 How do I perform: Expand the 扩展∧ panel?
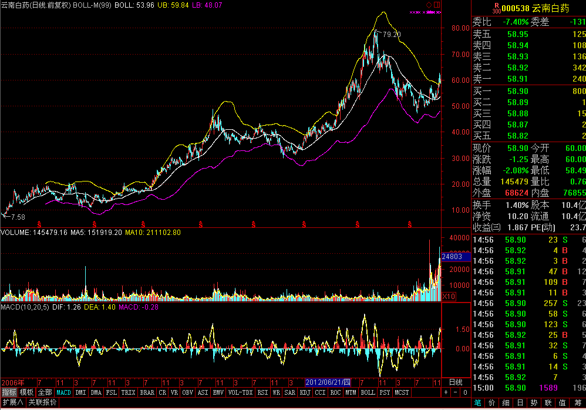tap(13, 402)
